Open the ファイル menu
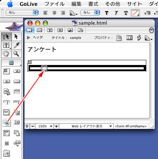 [54, 4]
